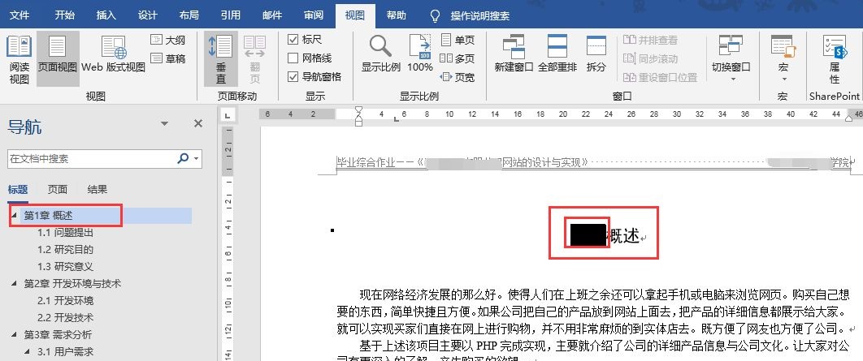
Task: Open SharePoint Properties (属性)
Action: pos(835,59)
